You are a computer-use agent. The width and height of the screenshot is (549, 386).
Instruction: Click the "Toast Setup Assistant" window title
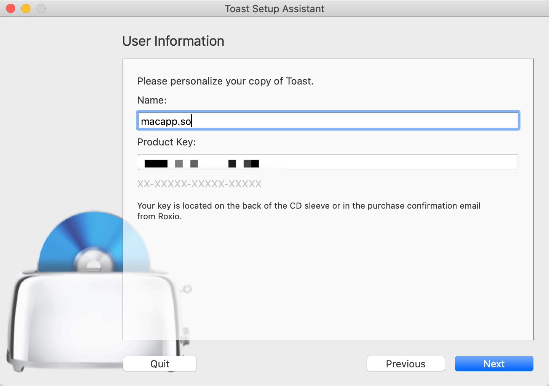coord(274,9)
